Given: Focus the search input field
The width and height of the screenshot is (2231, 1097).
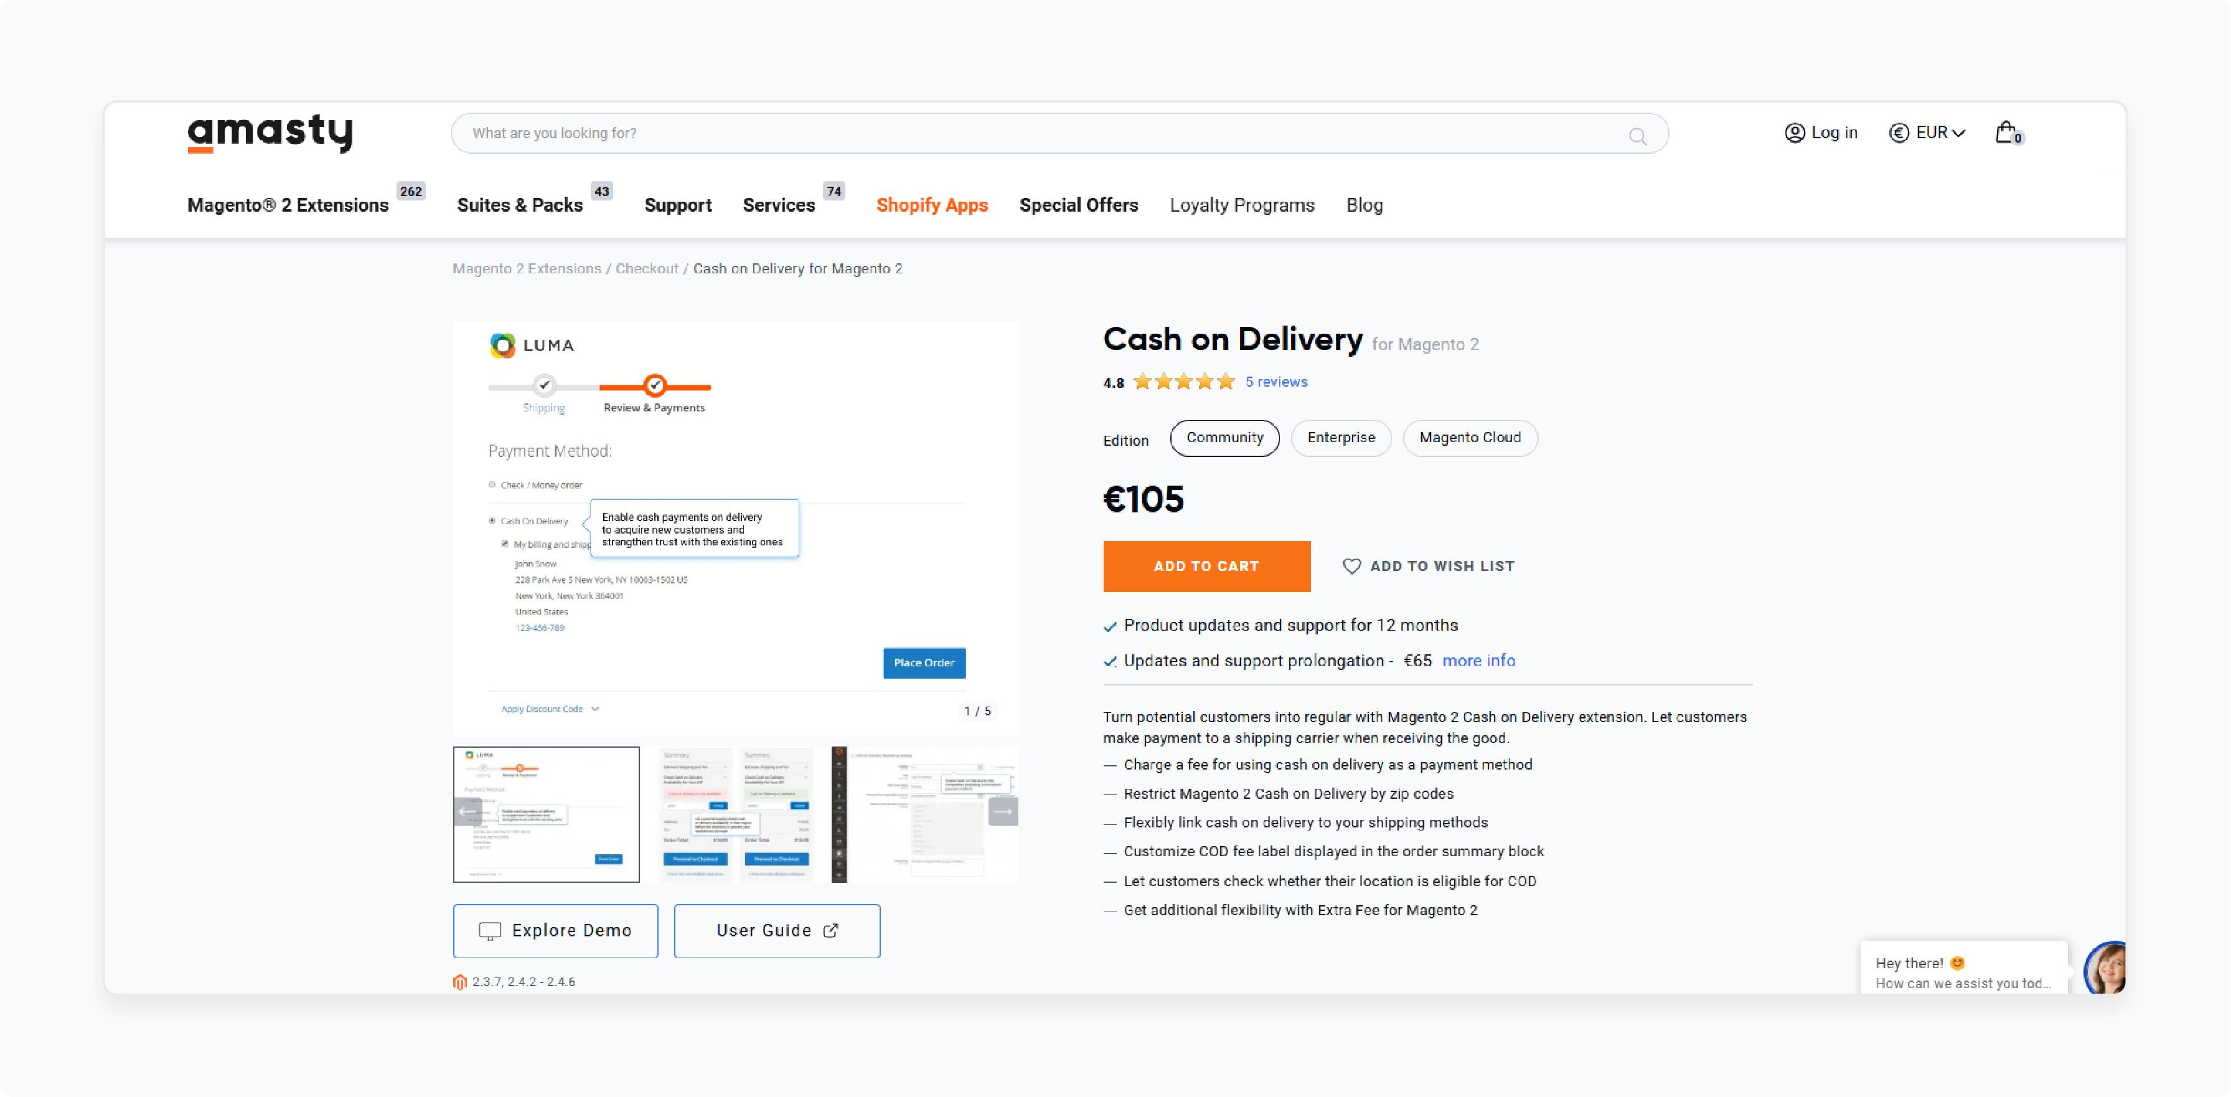Looking at the screenshot, I should coord(1059,133).
